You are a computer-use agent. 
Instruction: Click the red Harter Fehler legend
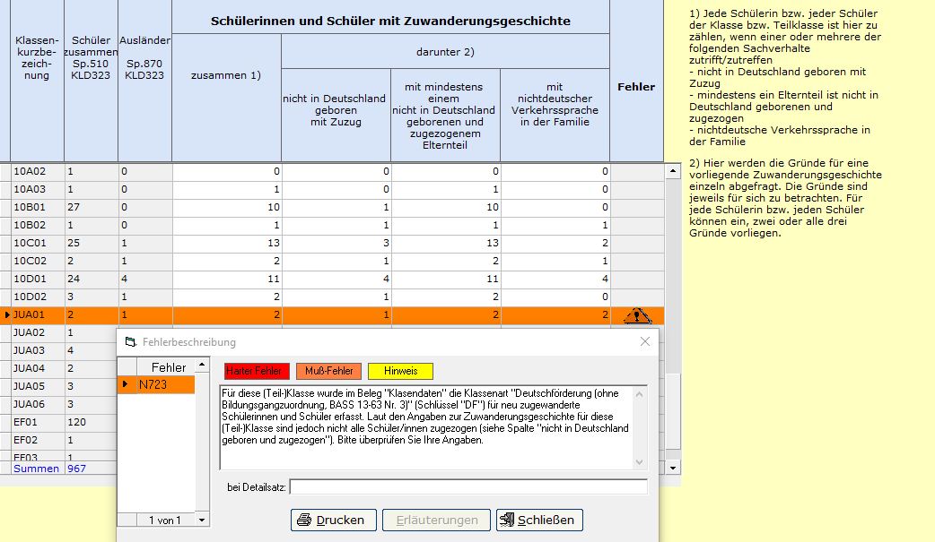pyautogui.click(x=257, y=371)
